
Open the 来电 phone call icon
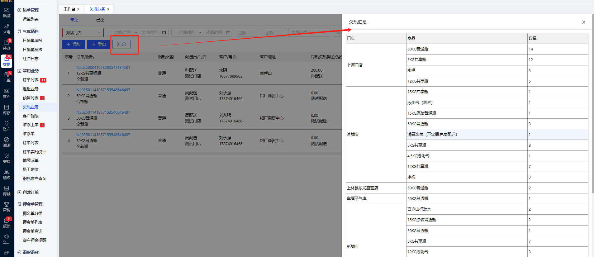tap(7, 29)
